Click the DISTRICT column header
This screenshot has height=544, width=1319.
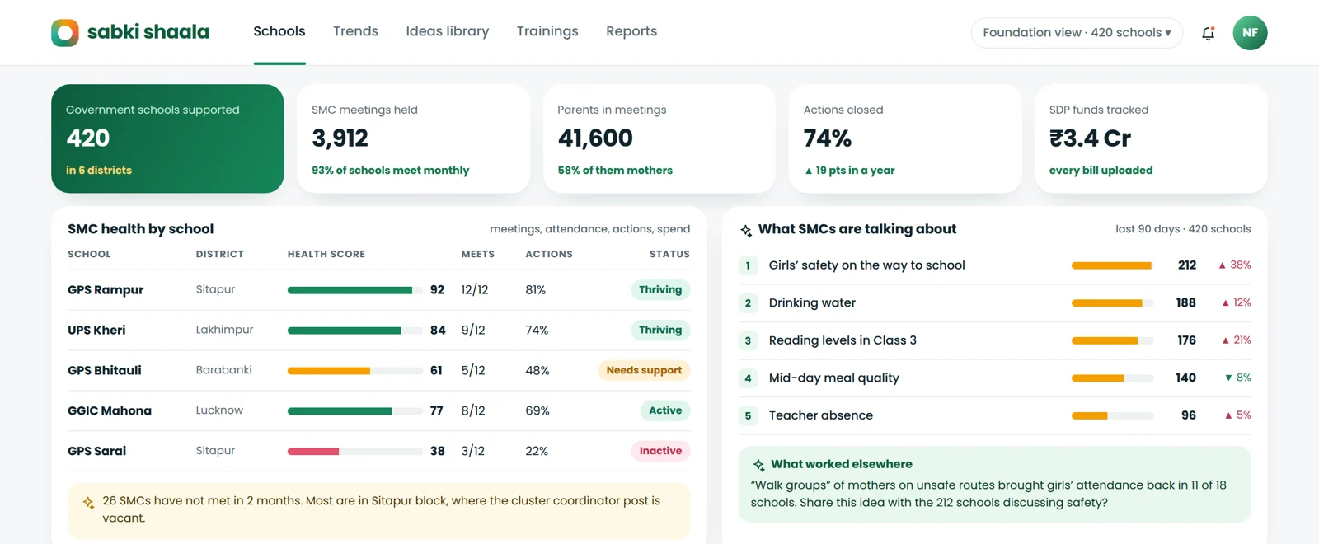[x=220, y=254]
